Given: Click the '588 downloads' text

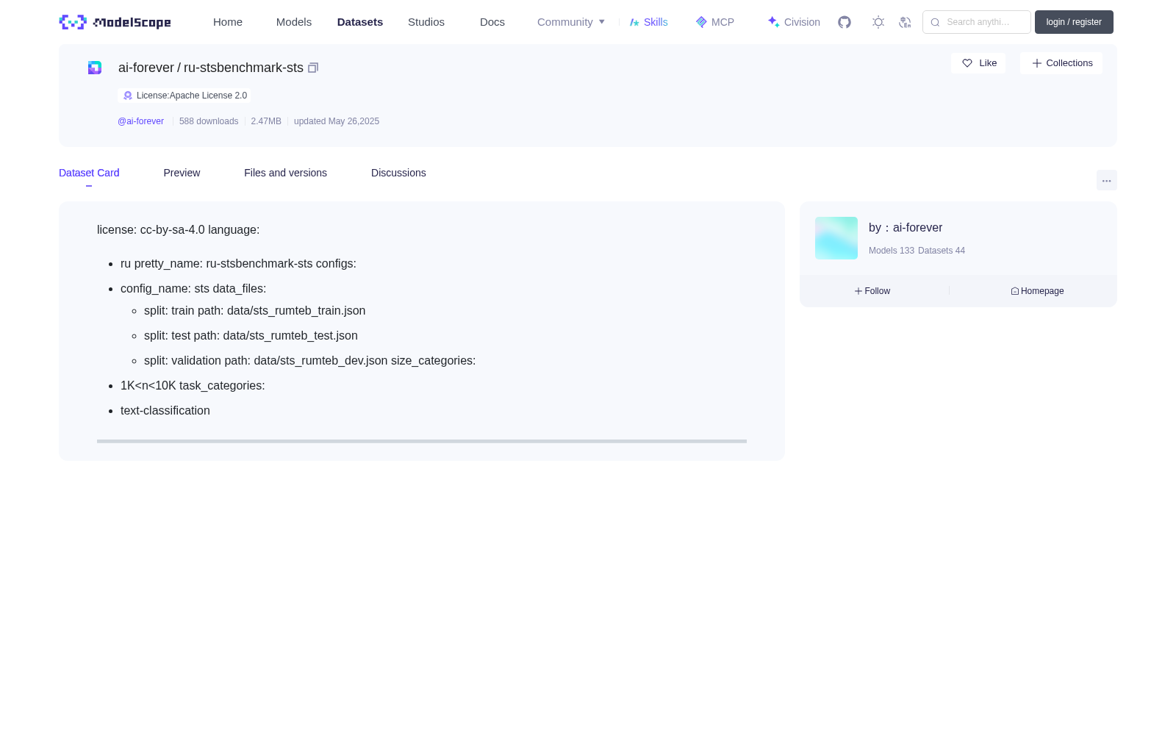Looking at the screenshot, I should click(x=209, y=121).
